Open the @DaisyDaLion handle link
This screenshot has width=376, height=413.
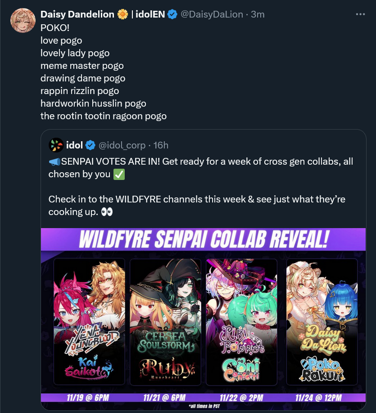(x=212, y=14)
